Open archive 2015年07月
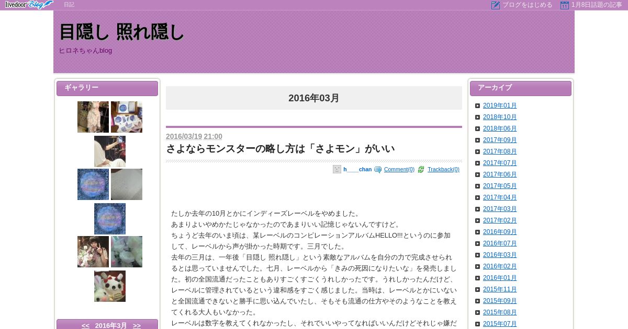This screenshot has height=329, width=628. pos(500,324)
